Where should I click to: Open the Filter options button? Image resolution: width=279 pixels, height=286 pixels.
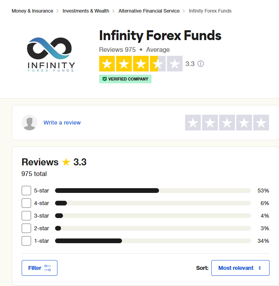pos(39,268)
